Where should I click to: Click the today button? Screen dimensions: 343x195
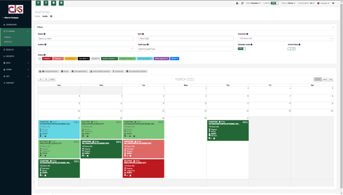coord(52,79)
